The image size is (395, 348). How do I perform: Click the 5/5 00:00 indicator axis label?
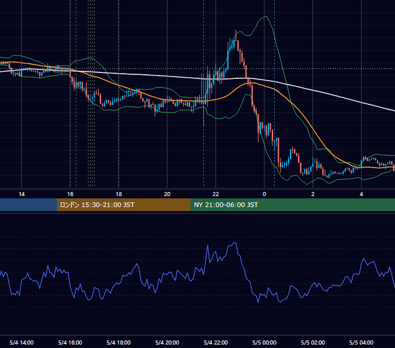[x=264, y=342]
